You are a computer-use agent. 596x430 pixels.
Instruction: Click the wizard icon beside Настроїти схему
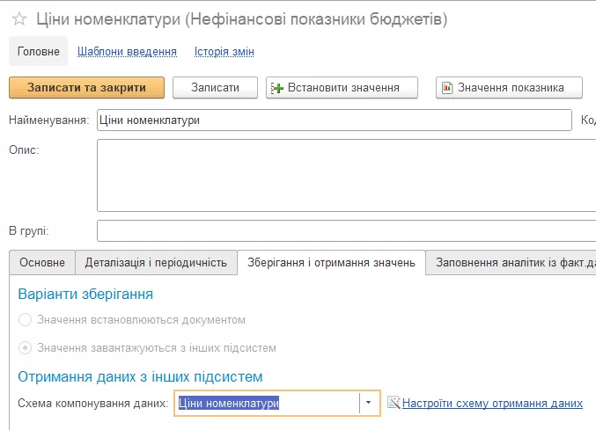pyautogui.click(x=394, y=403)
